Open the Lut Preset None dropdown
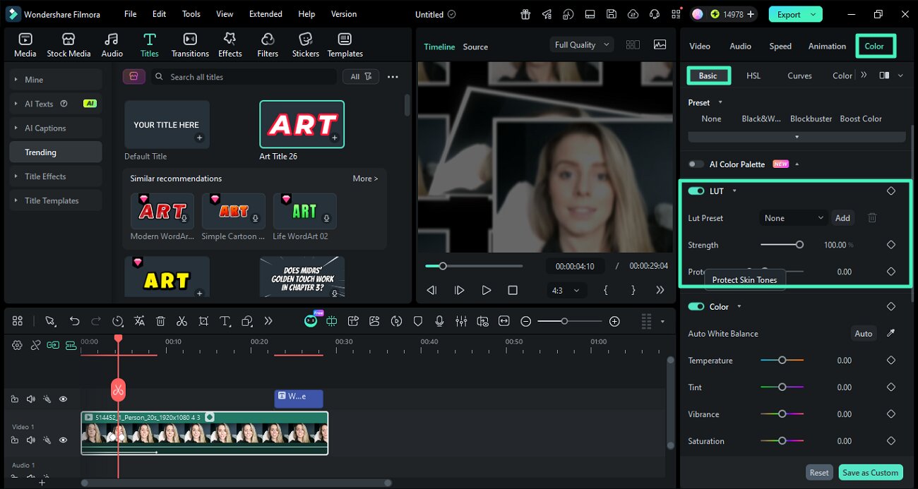Screen dimensions: 918x489 pyautogui.click(x=793, y=218)
